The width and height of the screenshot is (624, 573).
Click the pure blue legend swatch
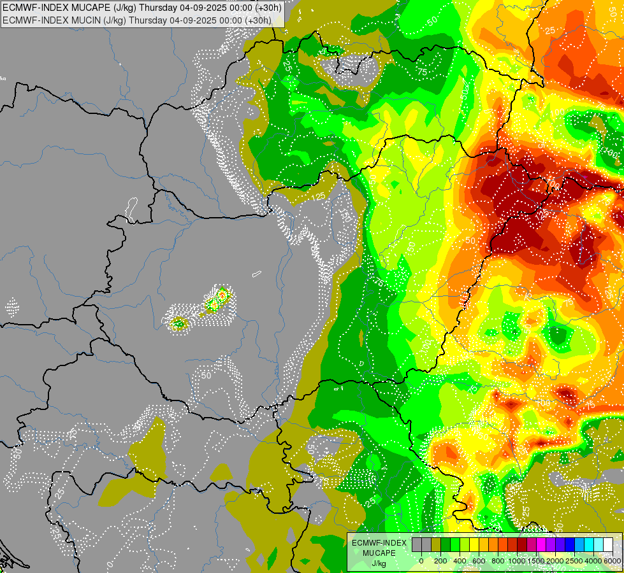570,544
